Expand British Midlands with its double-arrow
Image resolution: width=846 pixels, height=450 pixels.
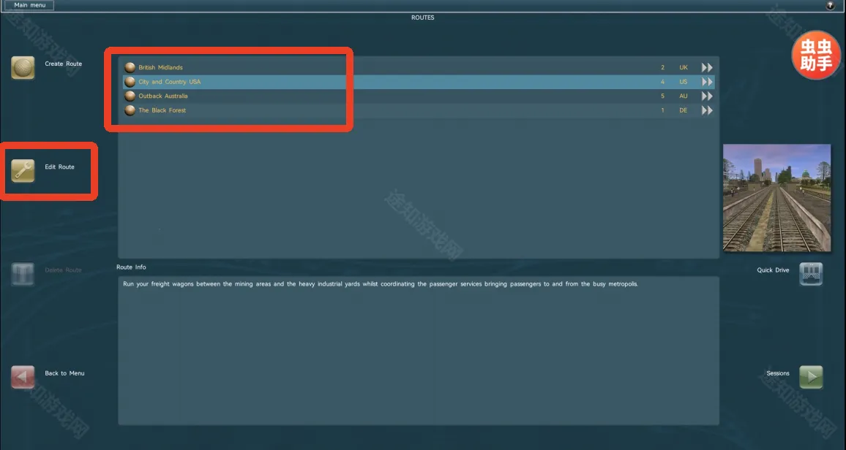click(x=707, y=67)
